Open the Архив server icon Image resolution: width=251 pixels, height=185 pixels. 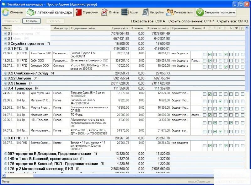point(125,12)
